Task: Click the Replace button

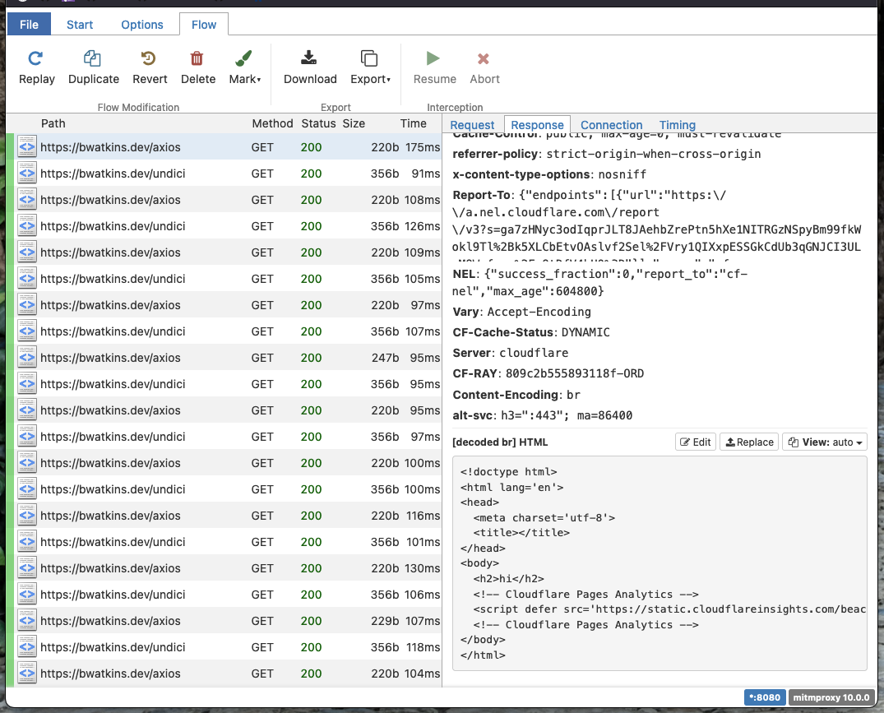Action: 748,442
